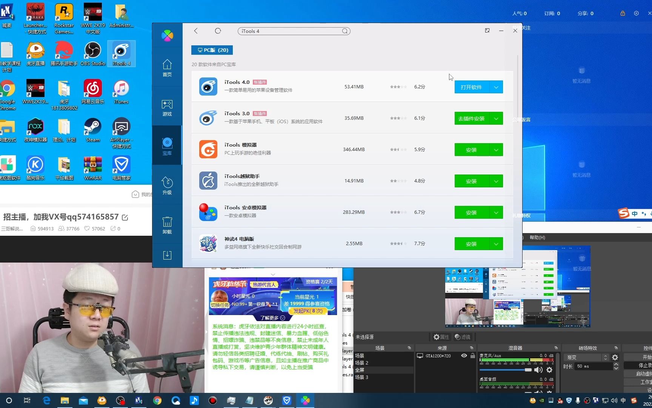The image size is (652, 408).
Task: Click the search magnifier icon
Action: 345,31
